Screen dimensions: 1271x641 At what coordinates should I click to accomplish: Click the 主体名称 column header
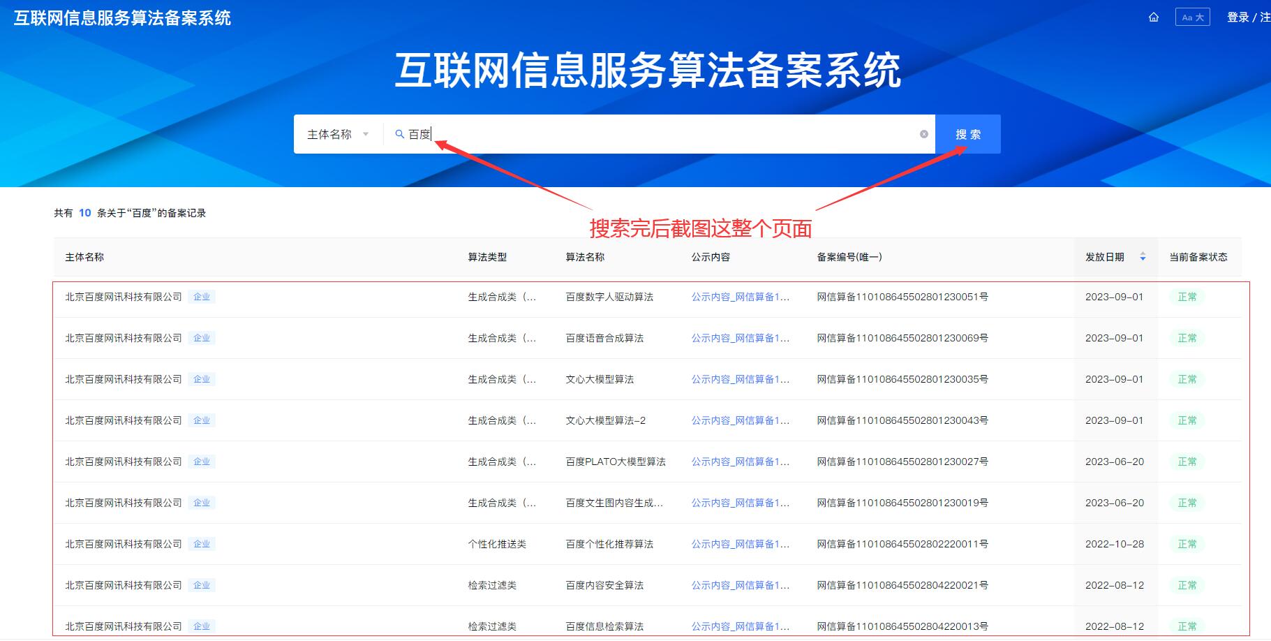point(84,257)
